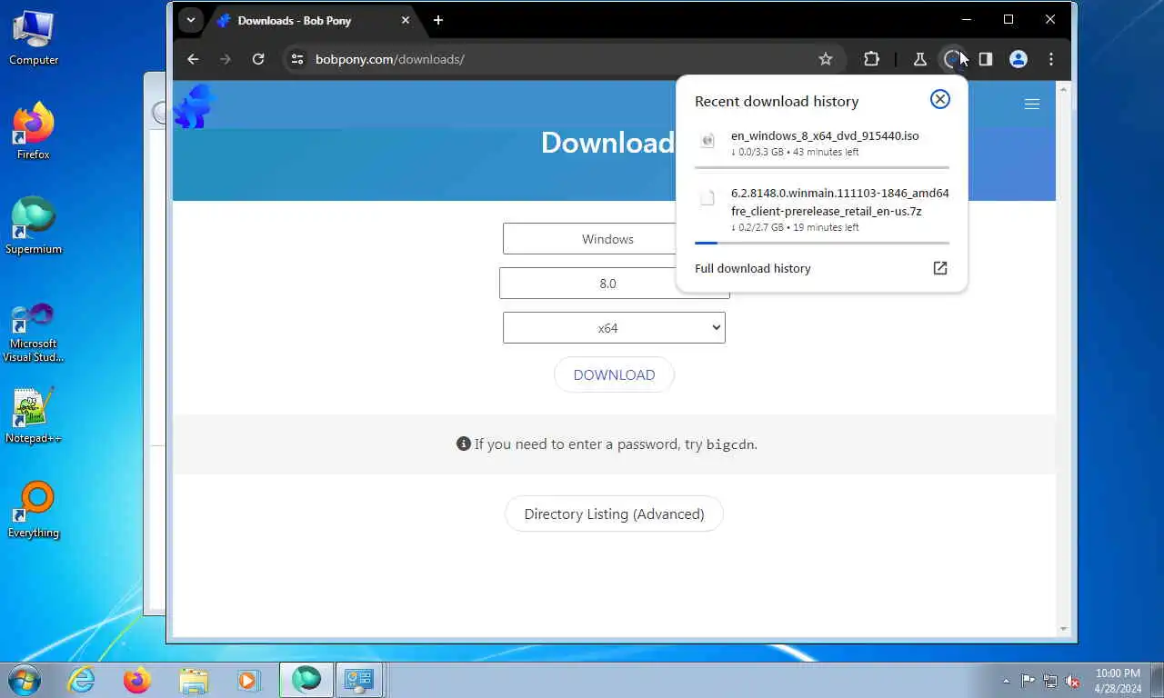
Task: Open the side panel icon
Action: (985, 59)
